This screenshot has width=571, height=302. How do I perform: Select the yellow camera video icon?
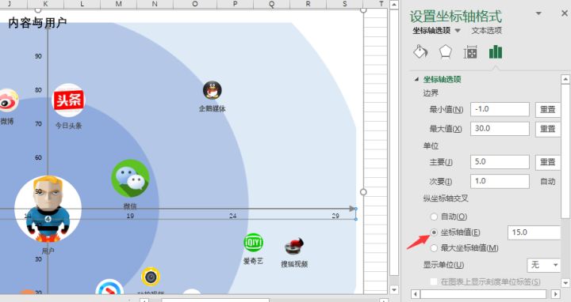pyautogui.click(x=151, y=277)
